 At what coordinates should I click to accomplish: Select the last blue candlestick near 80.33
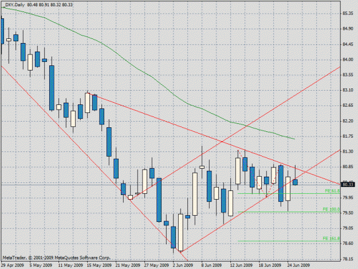295,182
